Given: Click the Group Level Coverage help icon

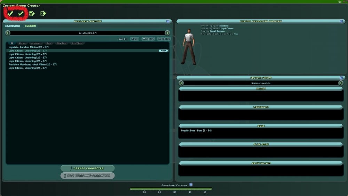Looking at the screenshot, I should [x=191, y=185].
